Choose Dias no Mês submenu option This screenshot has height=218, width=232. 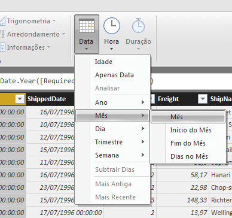tap(188, 156)
